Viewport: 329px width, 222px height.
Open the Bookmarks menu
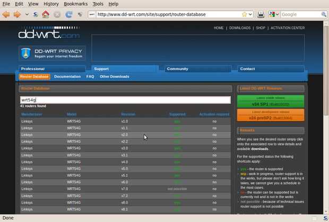coord(75,4)
